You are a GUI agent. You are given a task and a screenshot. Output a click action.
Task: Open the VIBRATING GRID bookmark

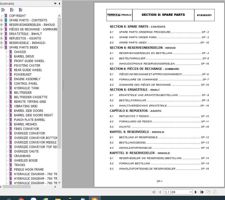[26, 106]
